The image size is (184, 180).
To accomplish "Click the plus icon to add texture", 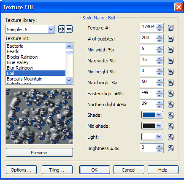I will [62, 29].
